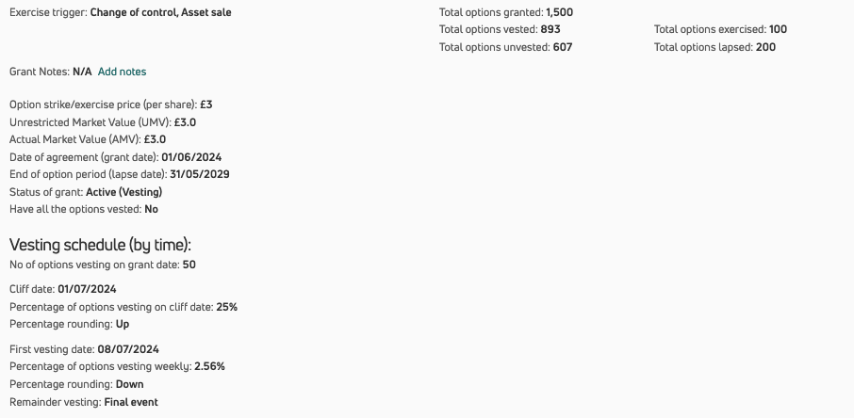This screenshot has width=854, height=418.
Task: Click the grant date 01/06/2024
Action: (191, 157)
